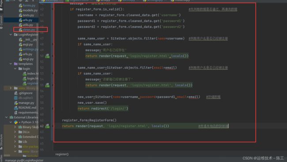Click the register() breadcrumb
Screen dimensions: 287x162
(62, 154)
